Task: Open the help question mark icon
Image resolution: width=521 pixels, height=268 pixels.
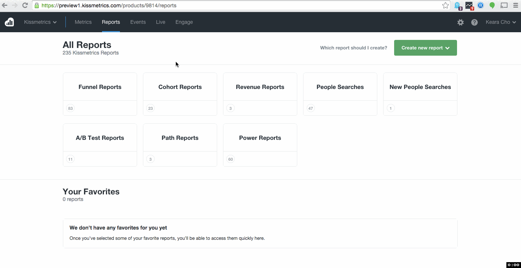Action: click(x=475, y=22)
